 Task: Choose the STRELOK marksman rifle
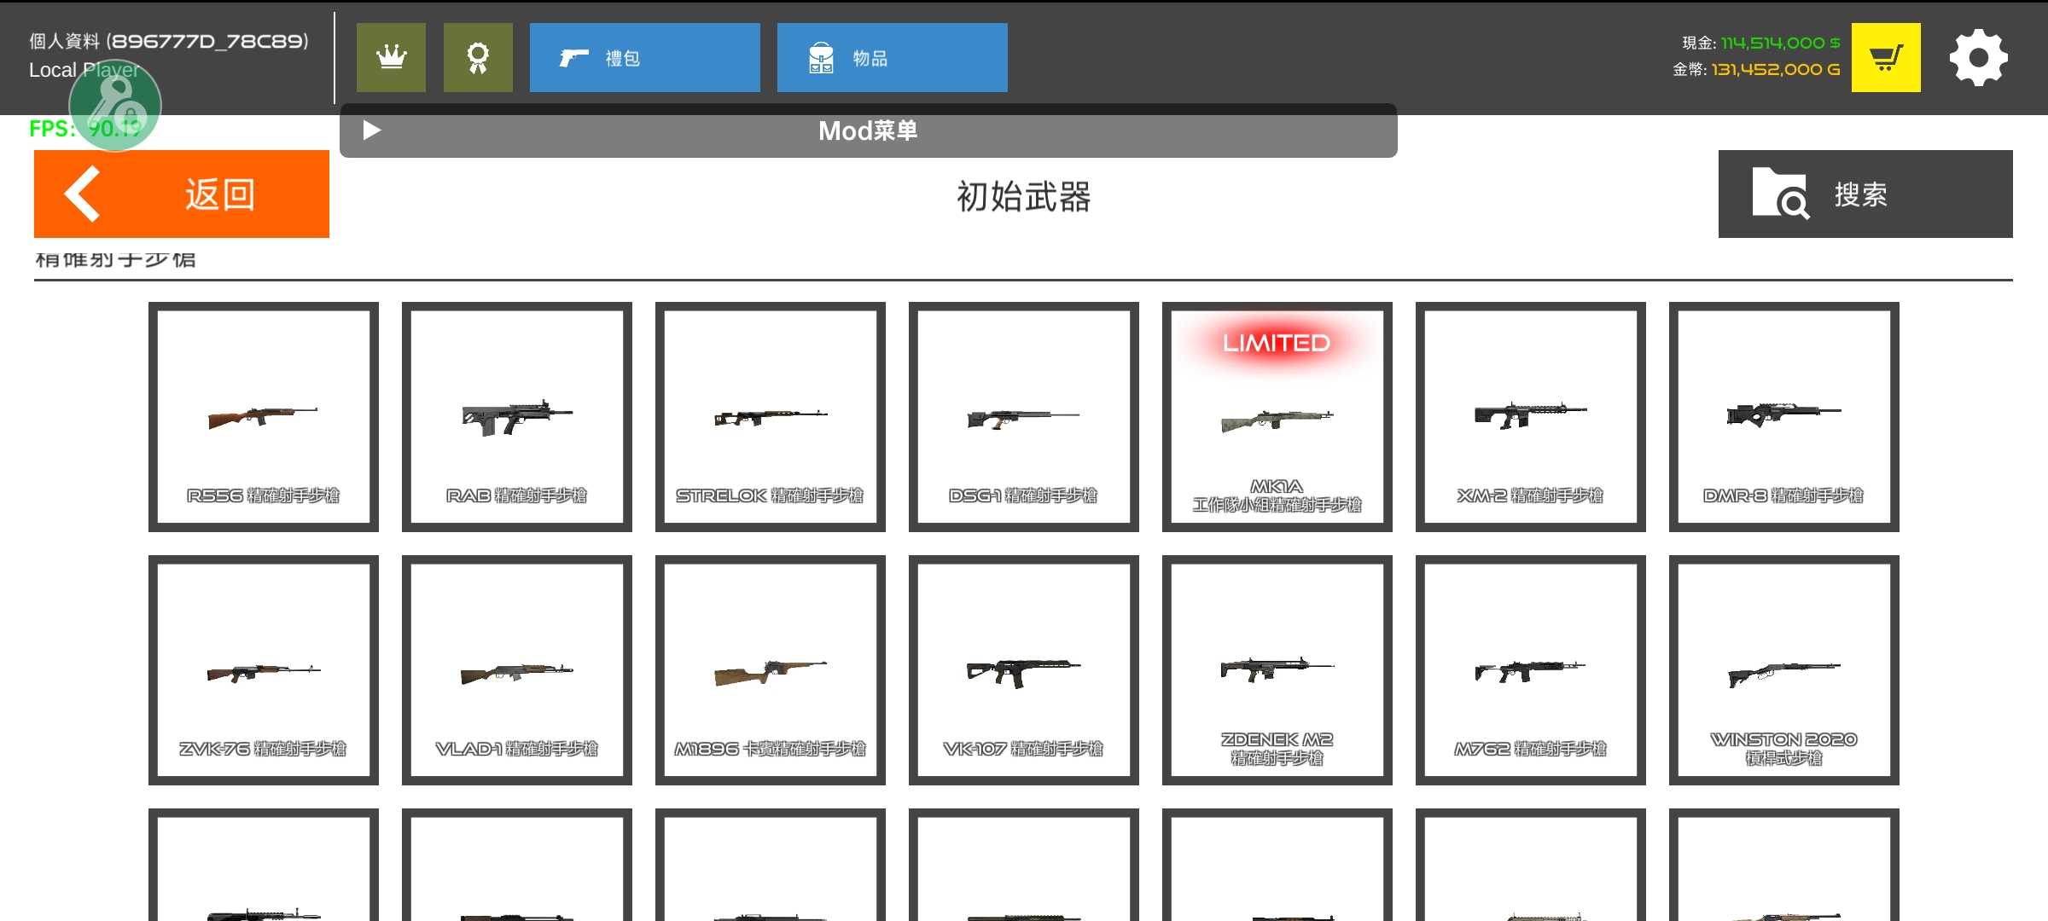[770, 417]
